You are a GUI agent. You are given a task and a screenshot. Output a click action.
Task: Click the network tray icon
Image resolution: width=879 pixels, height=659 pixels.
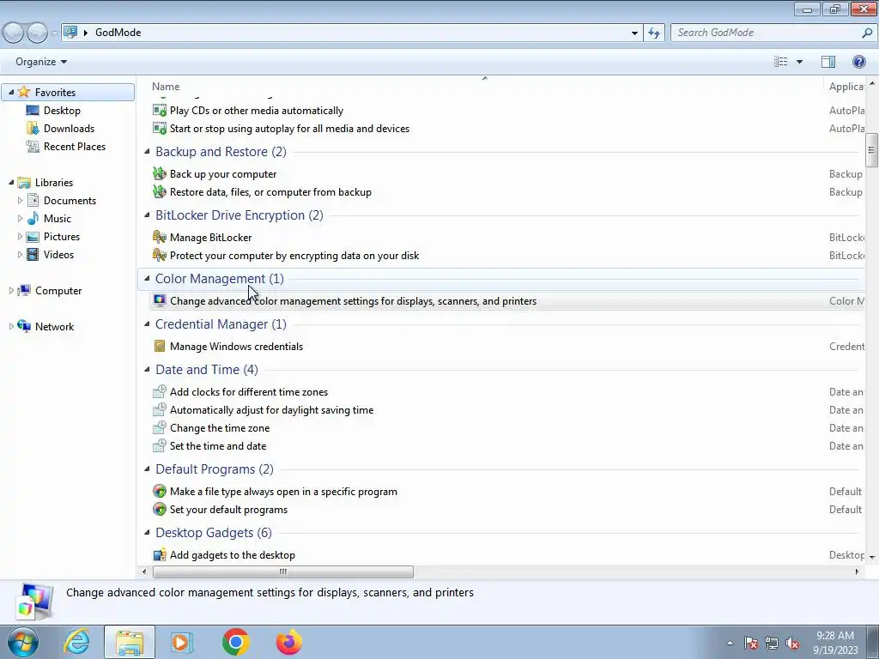click(x=772, y=644)
